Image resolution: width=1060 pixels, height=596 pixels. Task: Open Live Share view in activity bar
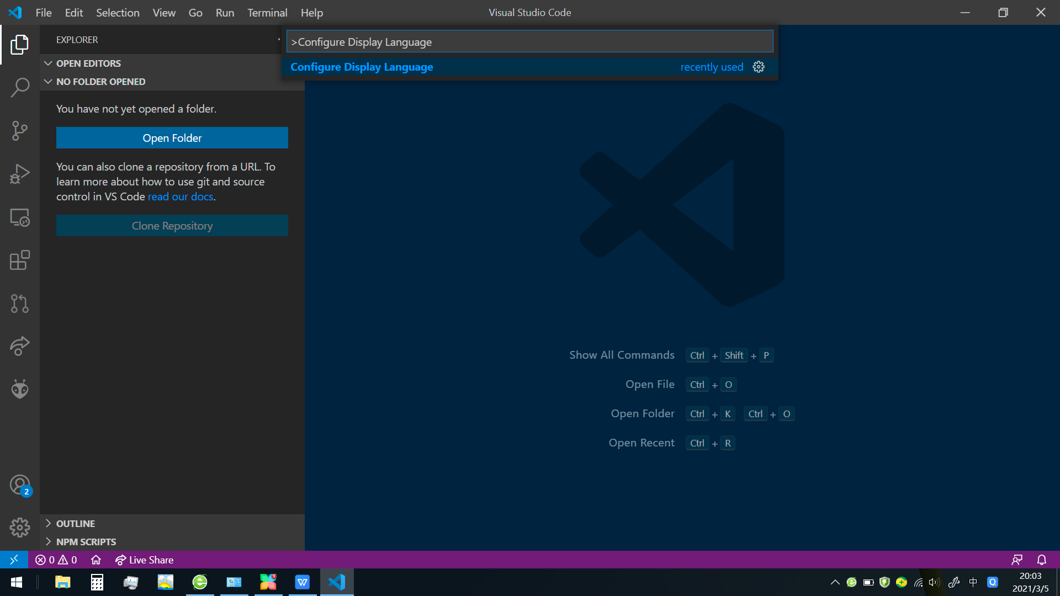(x=20, y=346)
